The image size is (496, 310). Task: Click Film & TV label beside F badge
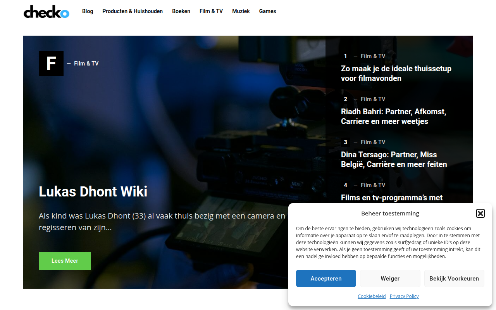tap(86, 64)
